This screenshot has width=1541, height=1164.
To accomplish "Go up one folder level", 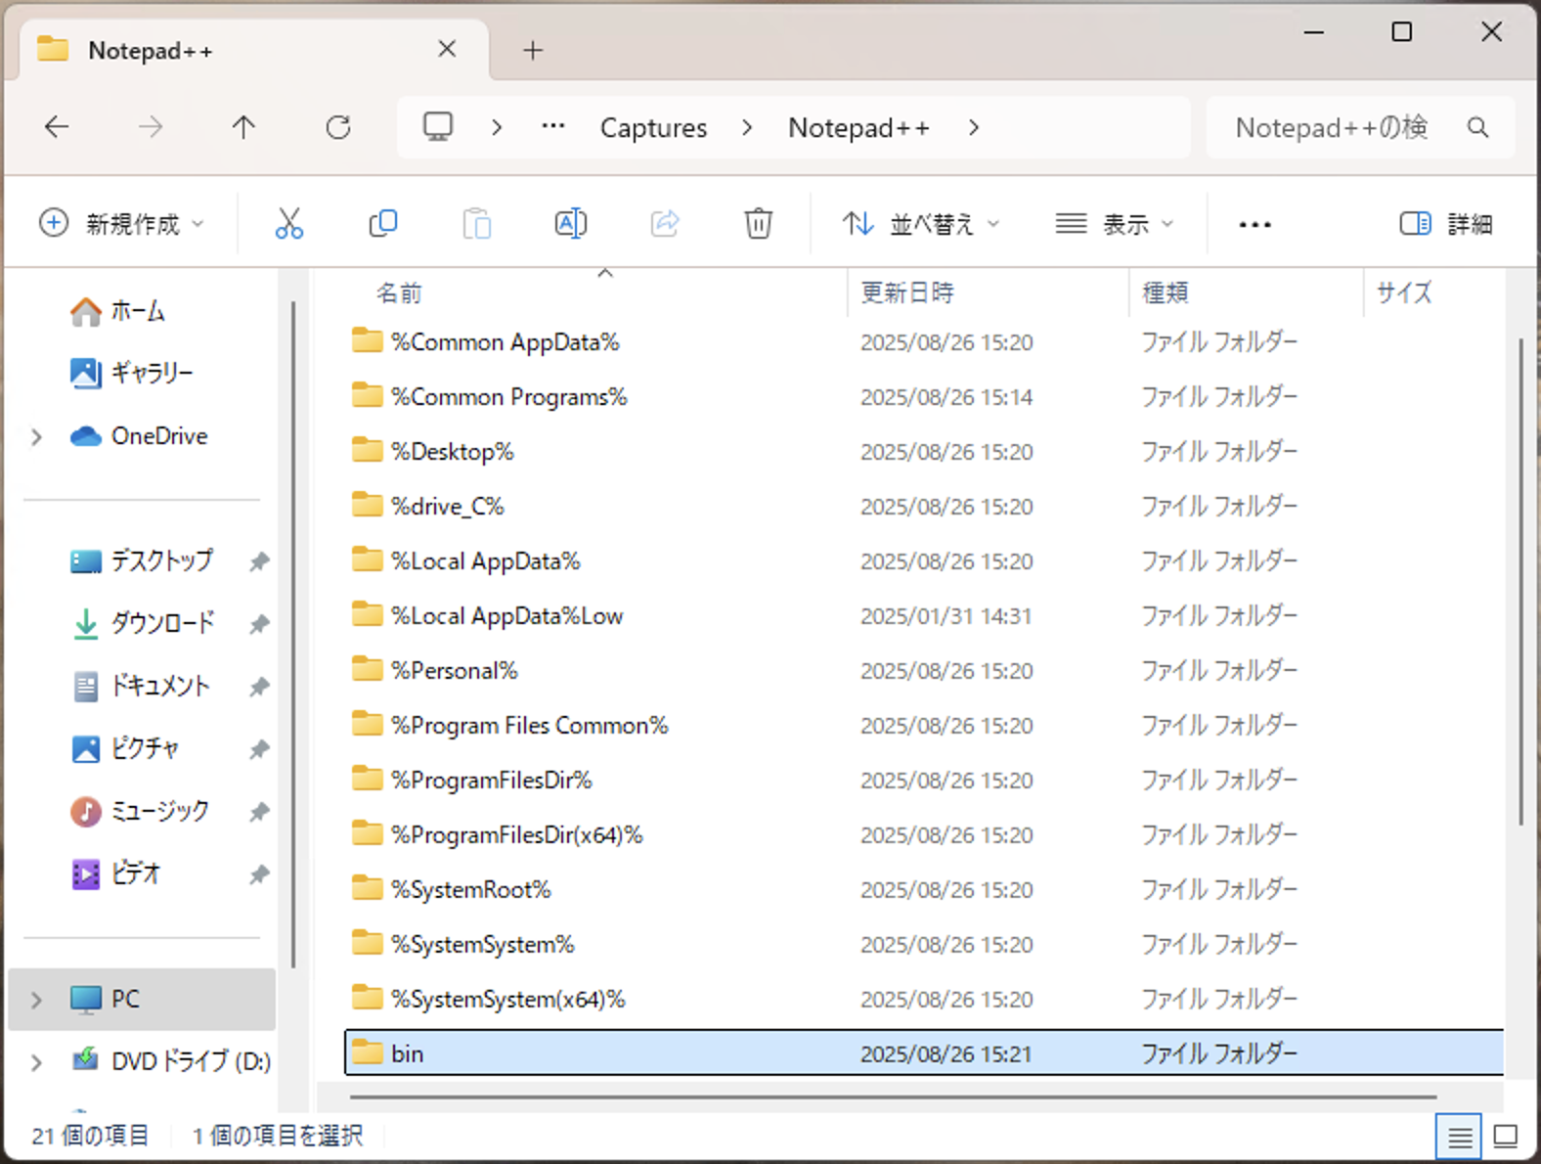I will click(x=243, y=127).
